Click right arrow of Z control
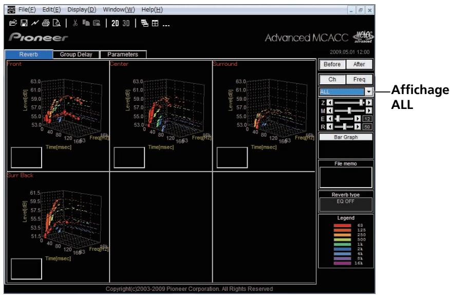This screenshot has width=450, height=295. [x=369, y=102]
